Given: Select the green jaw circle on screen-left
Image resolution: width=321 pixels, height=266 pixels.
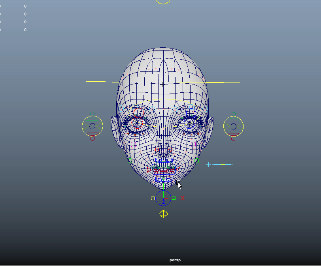Looking at the screenshot, I should click(130, 161).
